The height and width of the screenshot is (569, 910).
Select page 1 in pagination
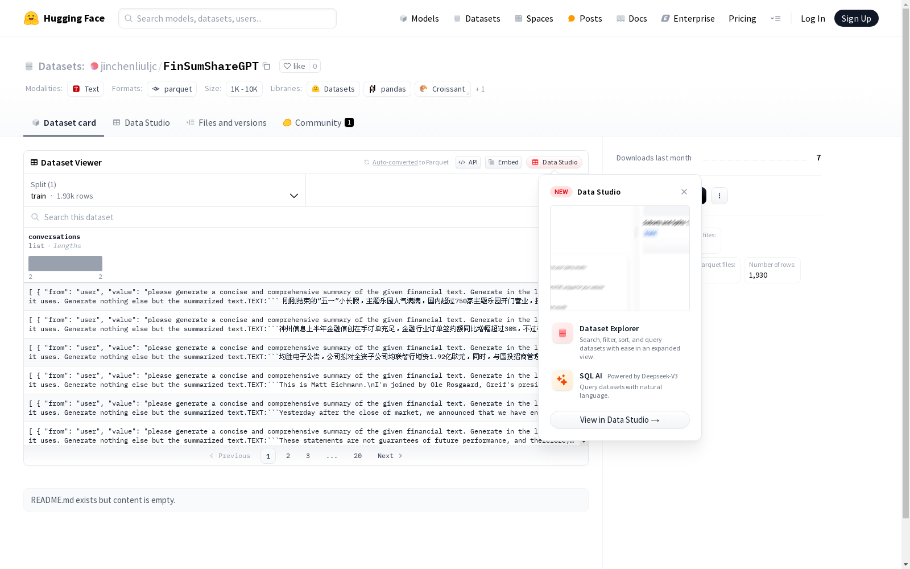click(268, 456)
